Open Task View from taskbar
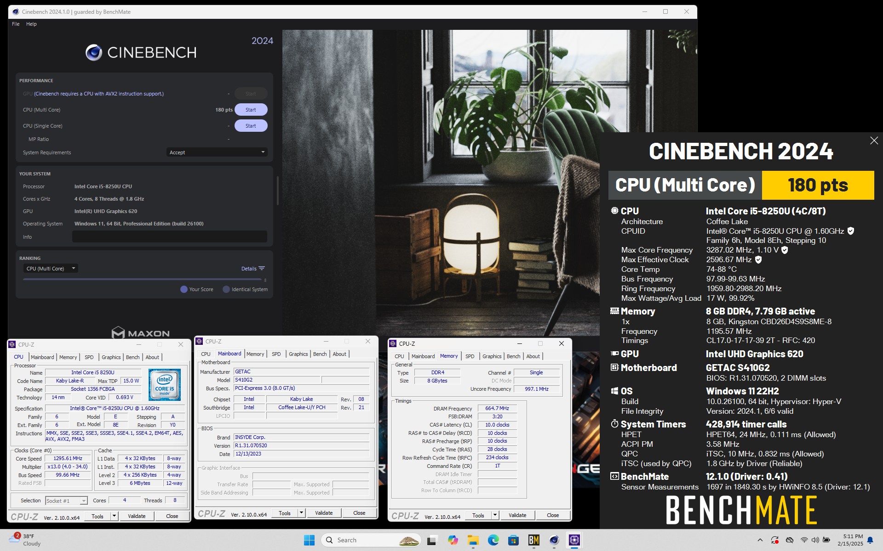 tap(431, 540)
